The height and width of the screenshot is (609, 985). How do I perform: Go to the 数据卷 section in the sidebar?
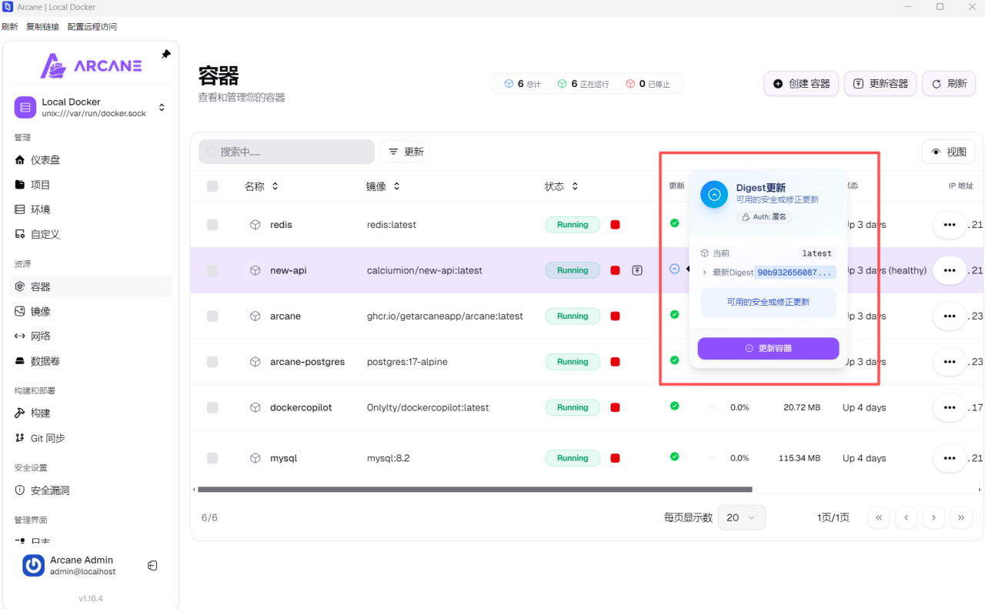tap(91, 361)
